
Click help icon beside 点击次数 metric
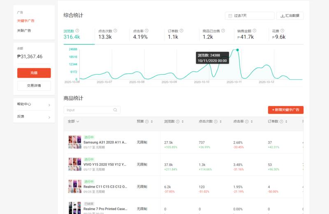click(x=115, y=31)
